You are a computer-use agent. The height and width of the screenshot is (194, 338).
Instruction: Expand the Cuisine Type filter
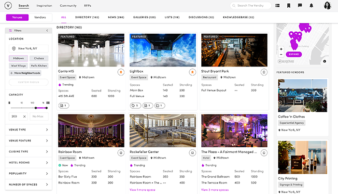pos(29,152)
